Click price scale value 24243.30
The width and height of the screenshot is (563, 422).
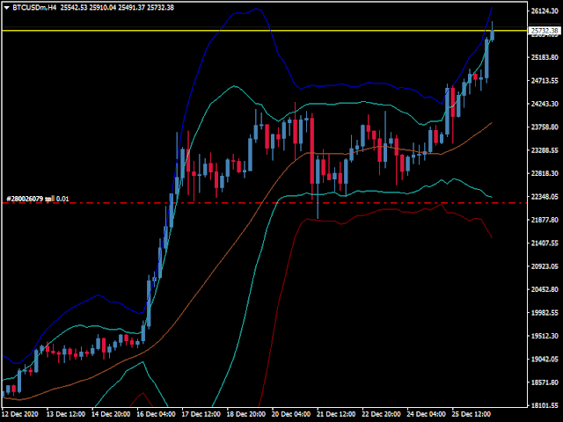(545, 104)
